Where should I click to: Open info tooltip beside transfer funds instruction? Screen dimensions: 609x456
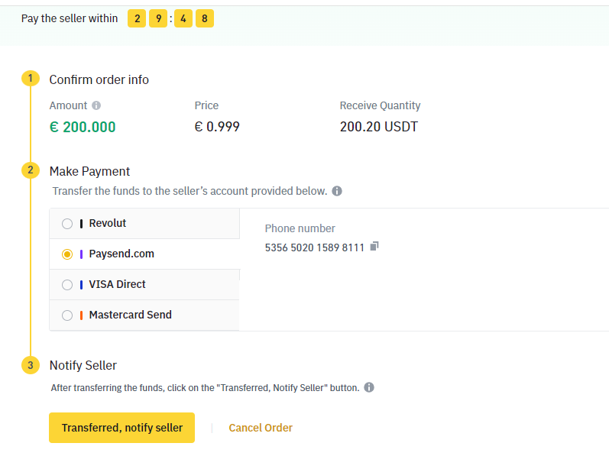(337, 191)
